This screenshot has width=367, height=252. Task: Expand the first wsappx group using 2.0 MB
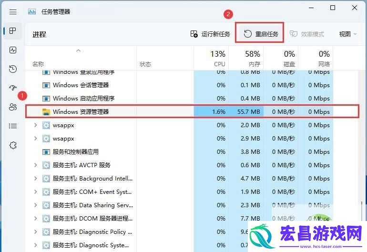click(x=36, y=125)
